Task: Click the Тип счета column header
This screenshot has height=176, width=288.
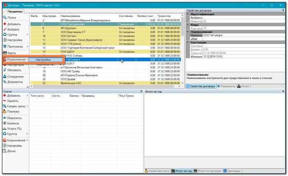Action: click(x=40, y=96)
